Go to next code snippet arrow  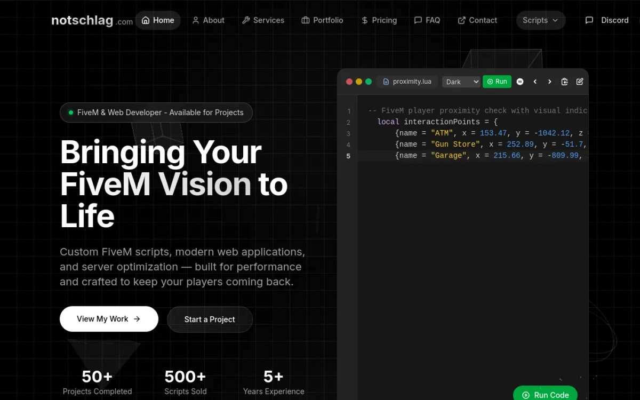click(550, 82)
